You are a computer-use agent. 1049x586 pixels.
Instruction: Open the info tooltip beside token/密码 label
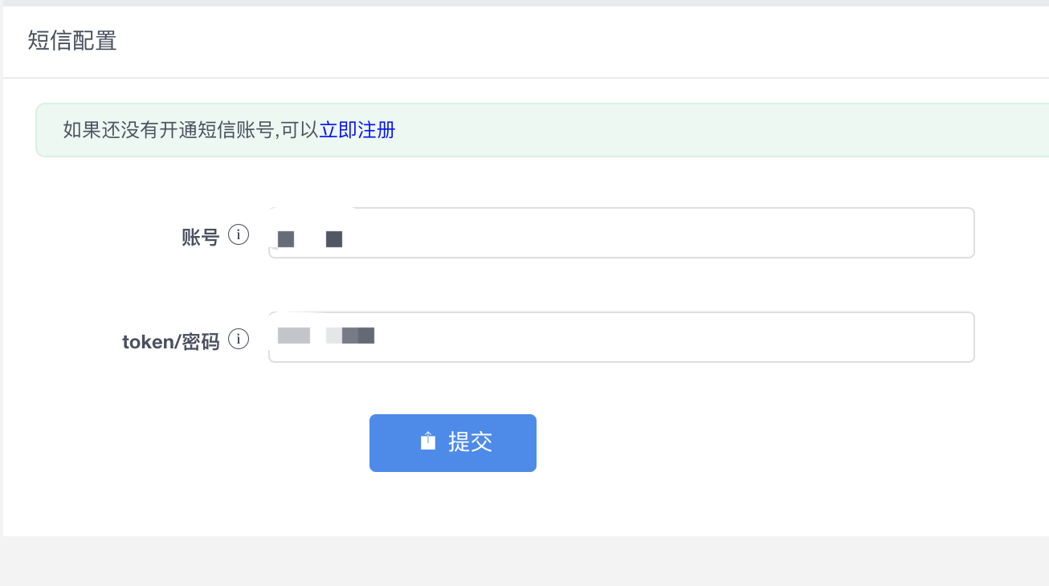(x=239, y=339)
